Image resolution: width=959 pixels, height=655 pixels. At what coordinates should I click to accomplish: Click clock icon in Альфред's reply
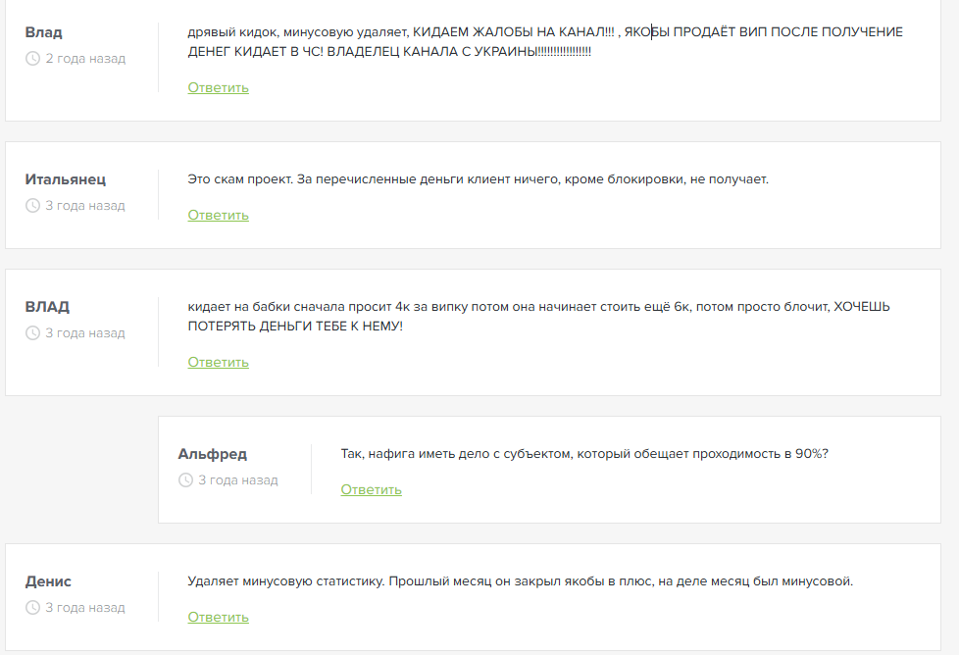[x=185, y=480]
